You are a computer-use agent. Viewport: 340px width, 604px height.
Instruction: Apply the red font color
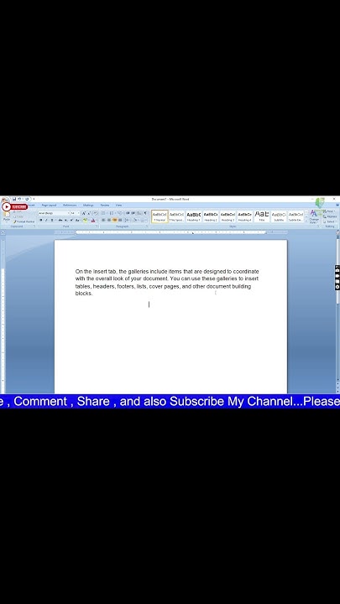(93, 220)
